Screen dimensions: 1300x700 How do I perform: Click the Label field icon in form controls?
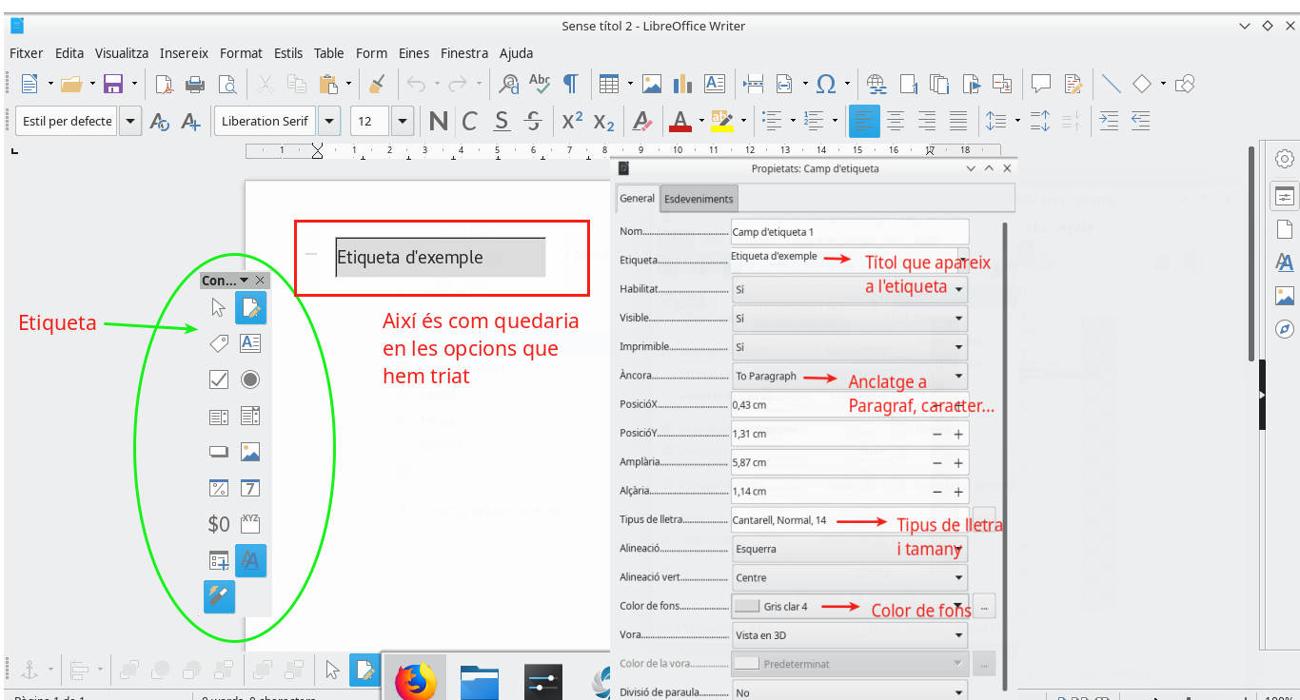219,343
